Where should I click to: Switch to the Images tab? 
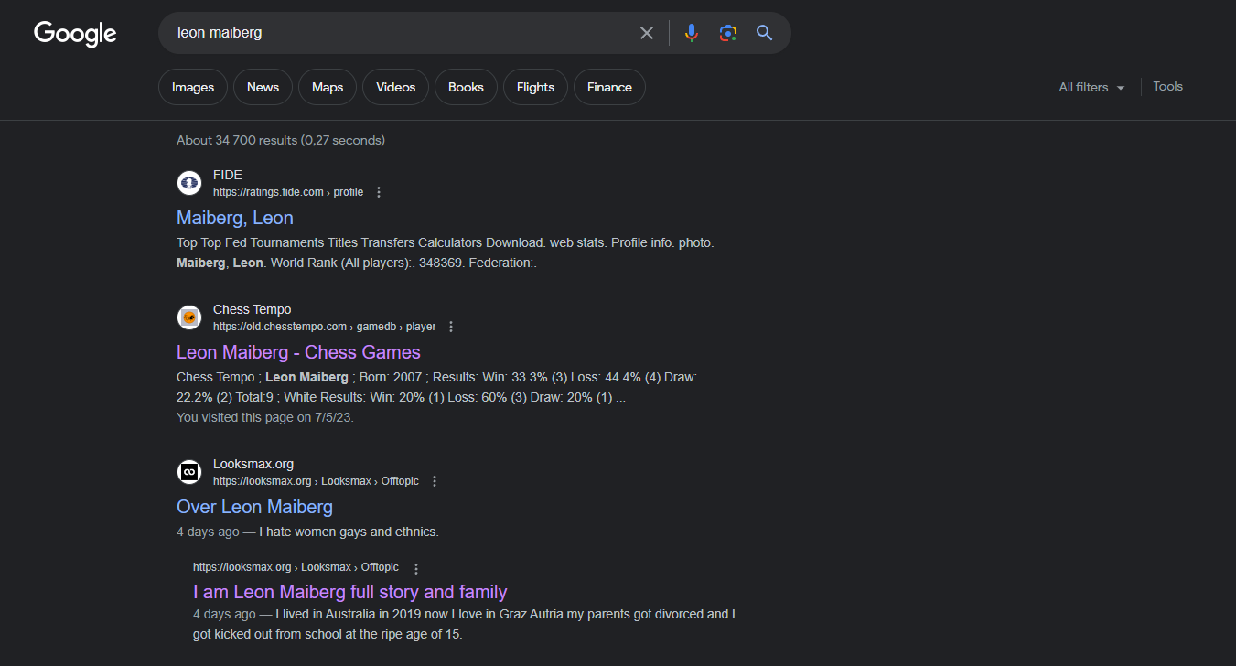(193, 87)
